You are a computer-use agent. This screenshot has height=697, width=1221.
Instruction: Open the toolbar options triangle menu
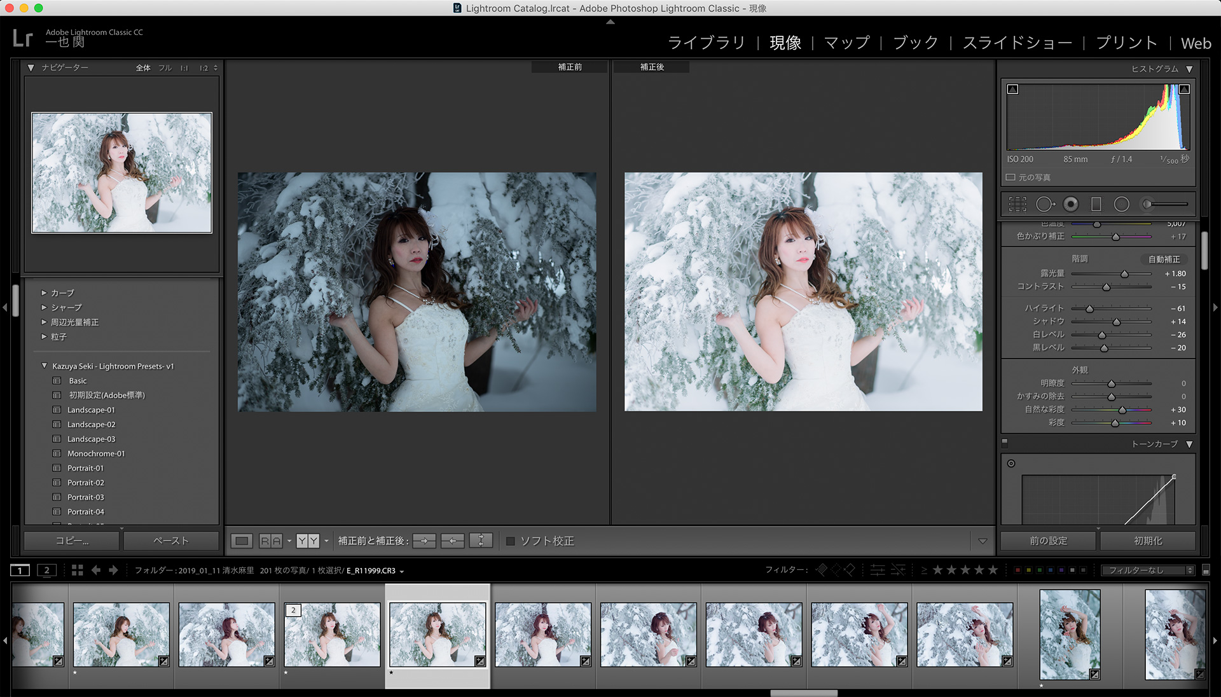983,541
